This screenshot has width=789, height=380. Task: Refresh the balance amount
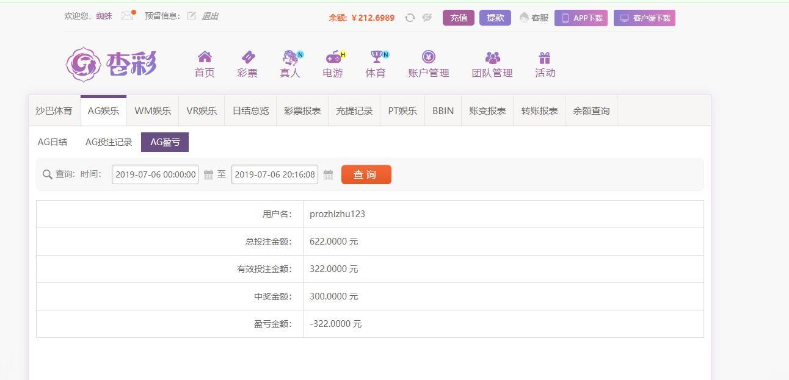(410, 18)
